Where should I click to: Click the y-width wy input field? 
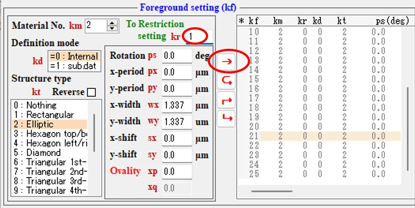(177, 122)
